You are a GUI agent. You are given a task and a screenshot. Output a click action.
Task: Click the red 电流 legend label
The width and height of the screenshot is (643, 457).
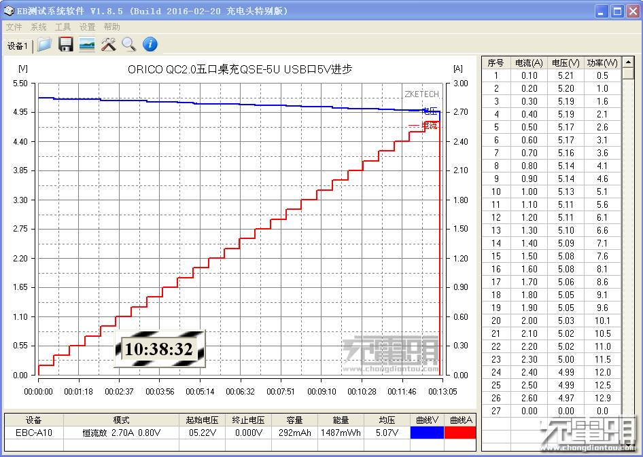click(430, 126)
